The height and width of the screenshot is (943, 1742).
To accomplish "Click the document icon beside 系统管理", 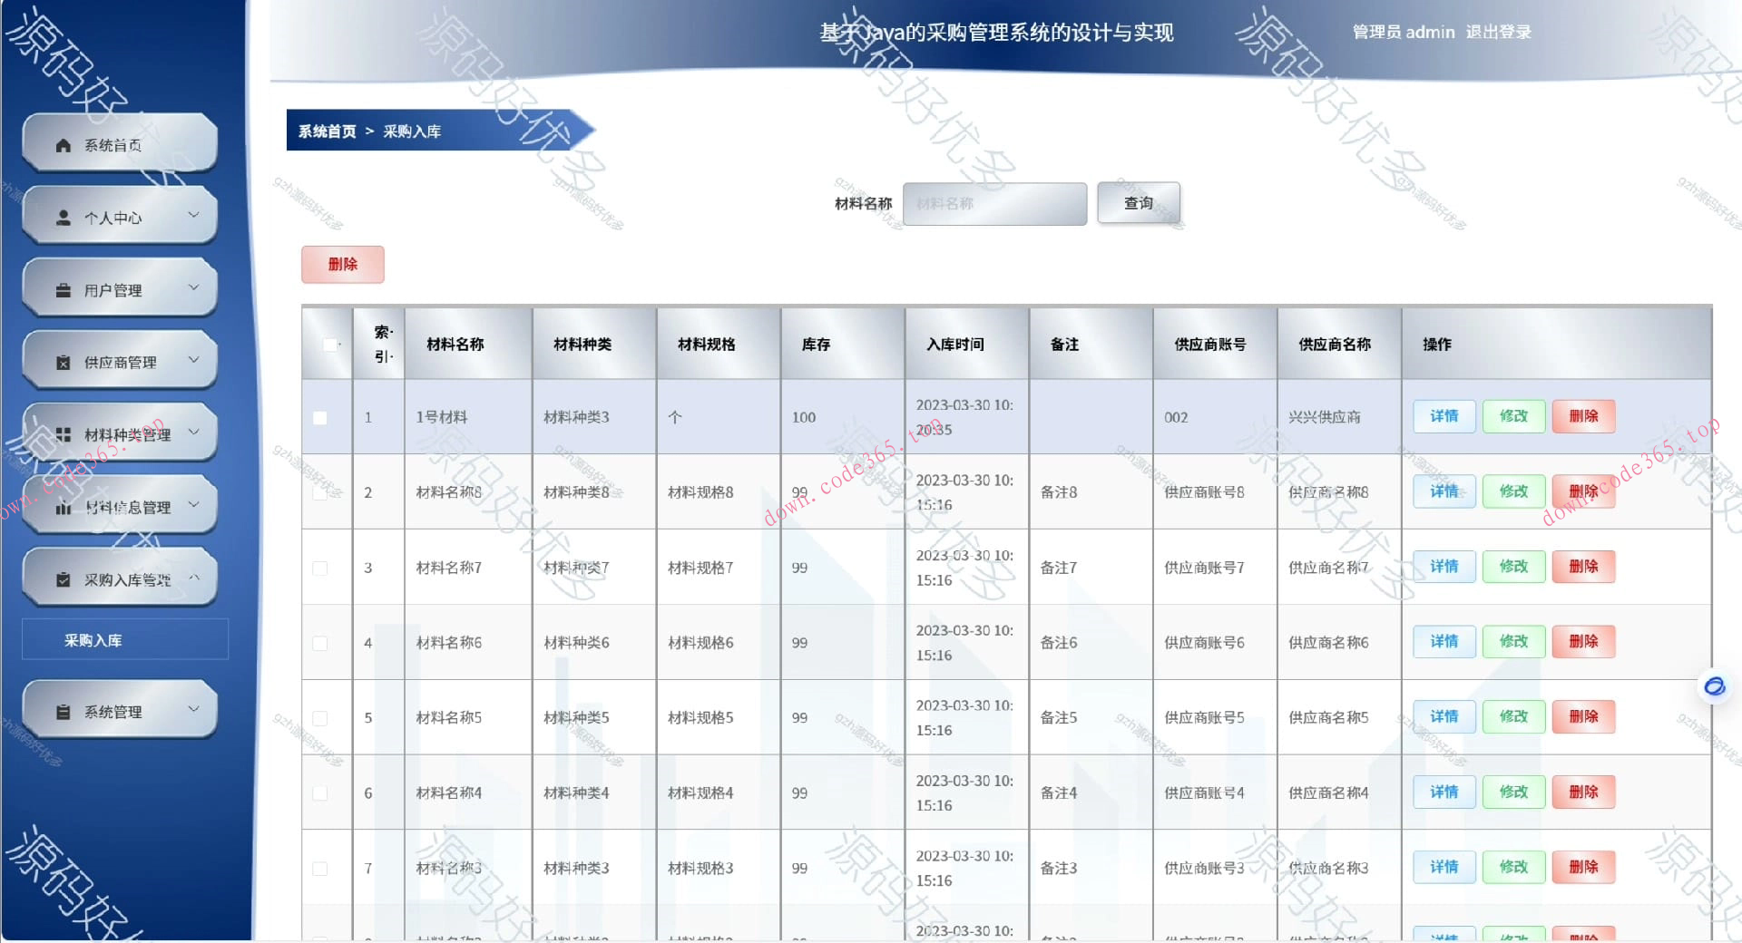I will pos(62,711).
